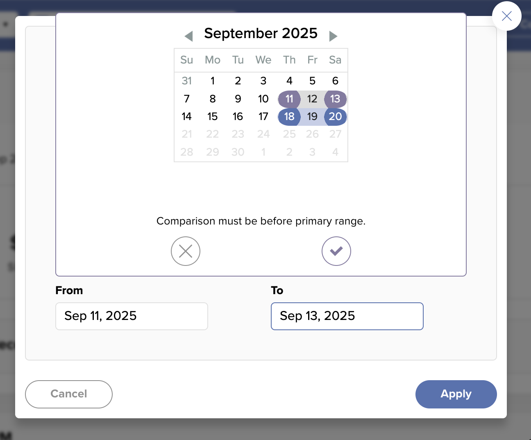Edit the To date field
The image size is (531, 440).
point(347,316)
